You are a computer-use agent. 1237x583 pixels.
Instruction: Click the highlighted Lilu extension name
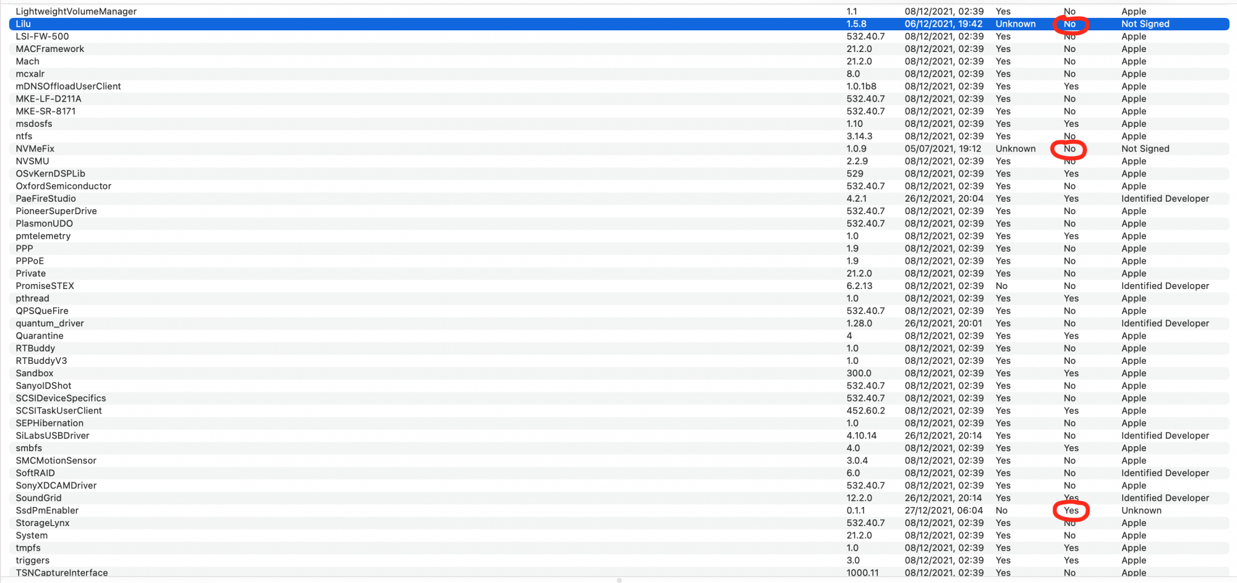point(24,24)
